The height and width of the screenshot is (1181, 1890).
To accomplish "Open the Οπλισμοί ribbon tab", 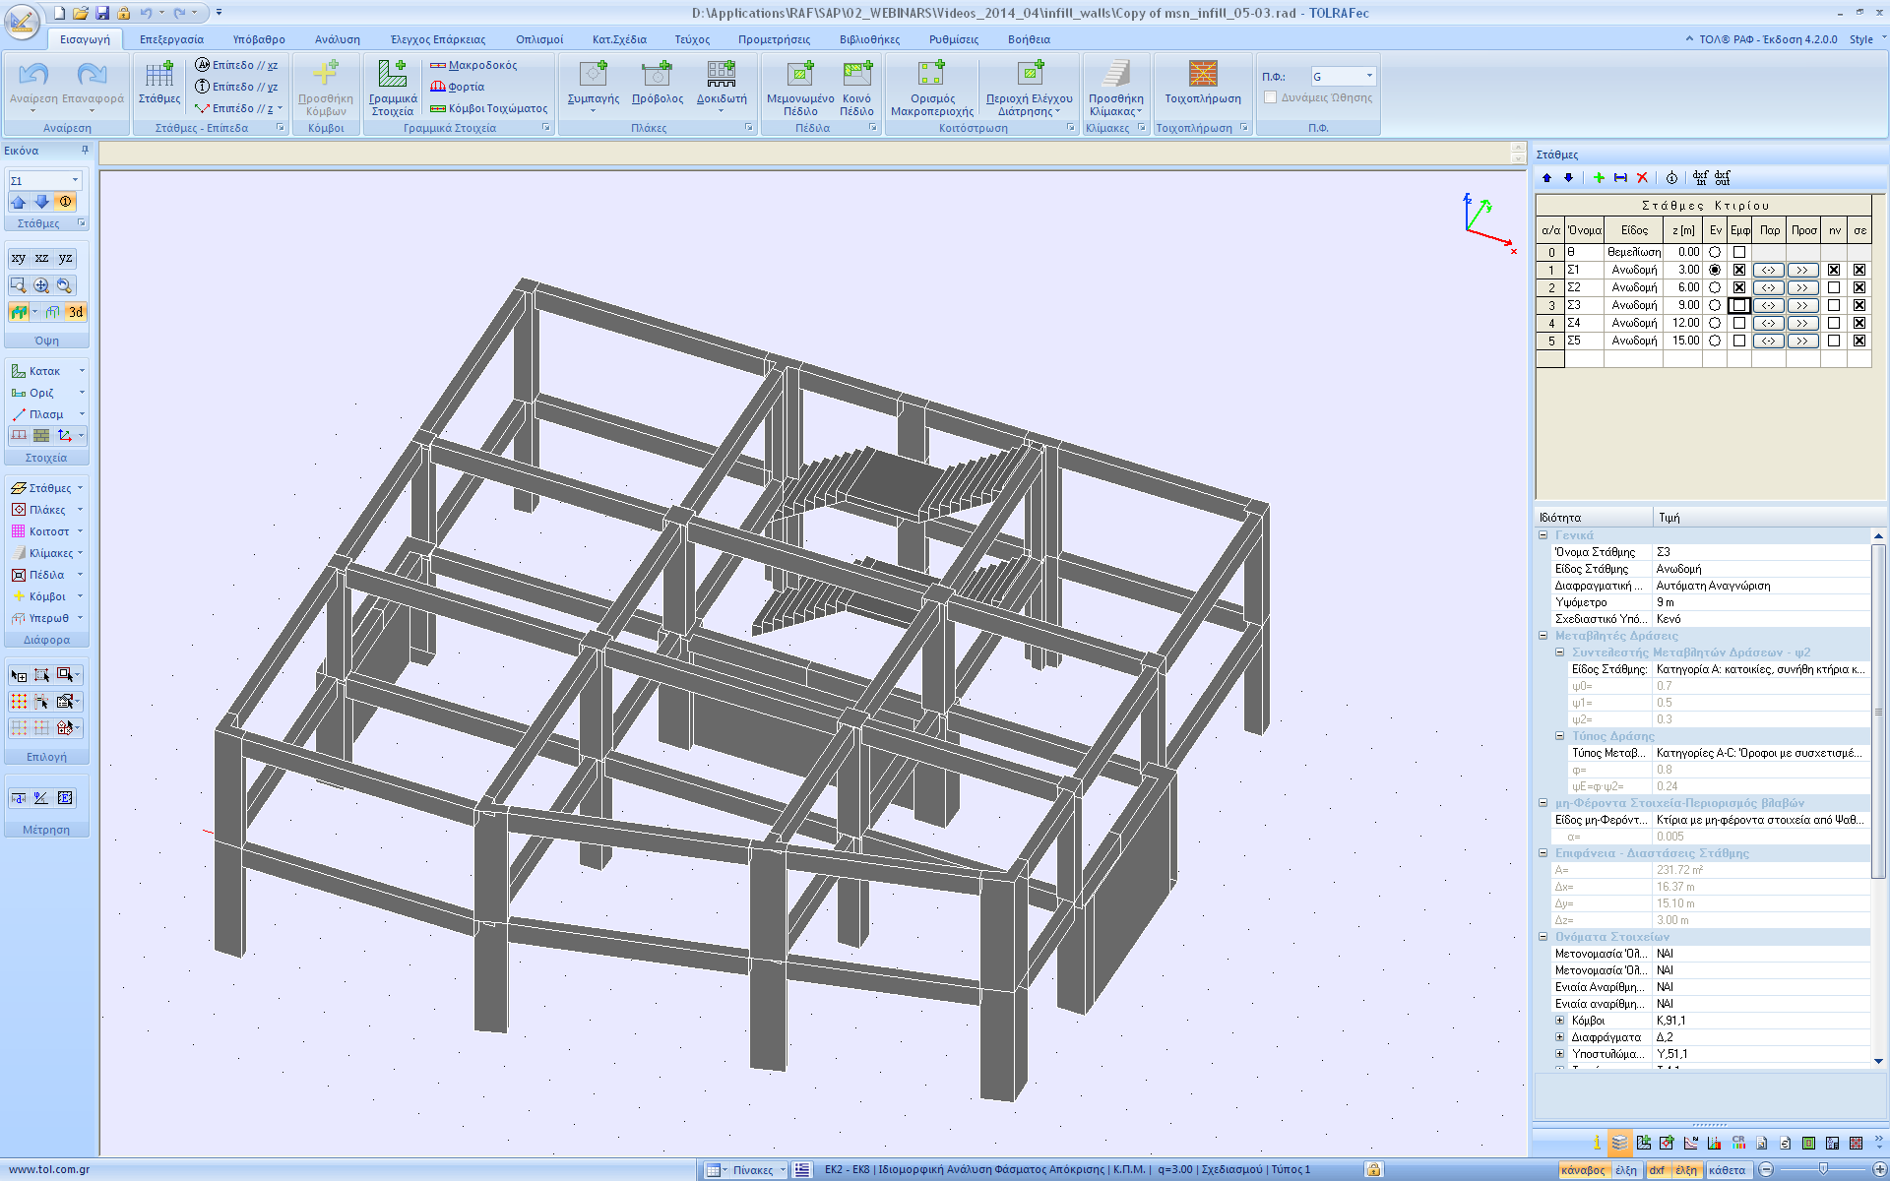I will (x=538, y=39).
